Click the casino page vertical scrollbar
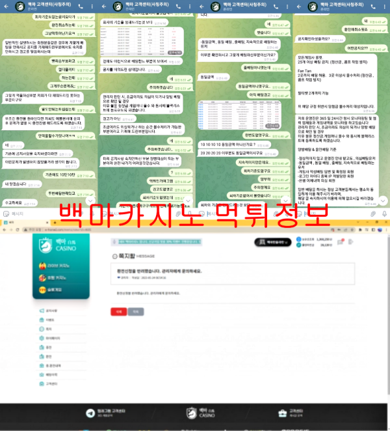 388,316
